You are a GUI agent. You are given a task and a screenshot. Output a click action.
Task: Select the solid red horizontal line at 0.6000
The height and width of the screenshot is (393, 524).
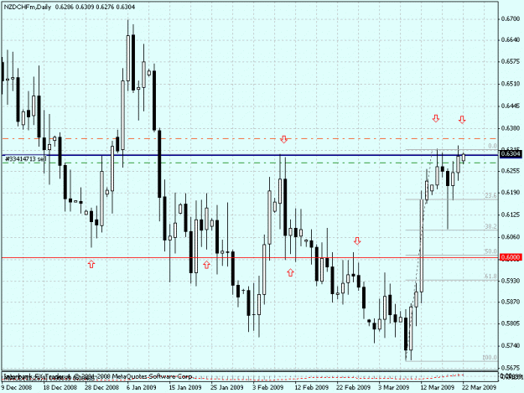250,258
